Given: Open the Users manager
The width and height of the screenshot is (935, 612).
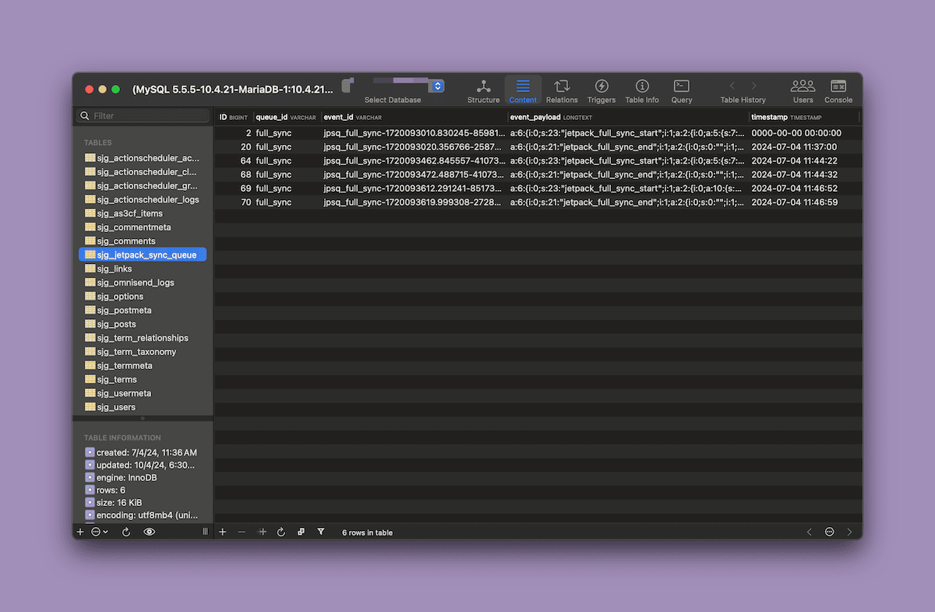Looking at the screenshot, I should 803,90.
